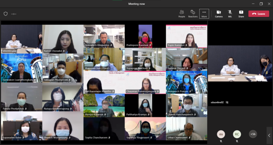Unmute the Mic
Image resolution: width=273 pixels, height=145 pixels.
tap(230, 14)
